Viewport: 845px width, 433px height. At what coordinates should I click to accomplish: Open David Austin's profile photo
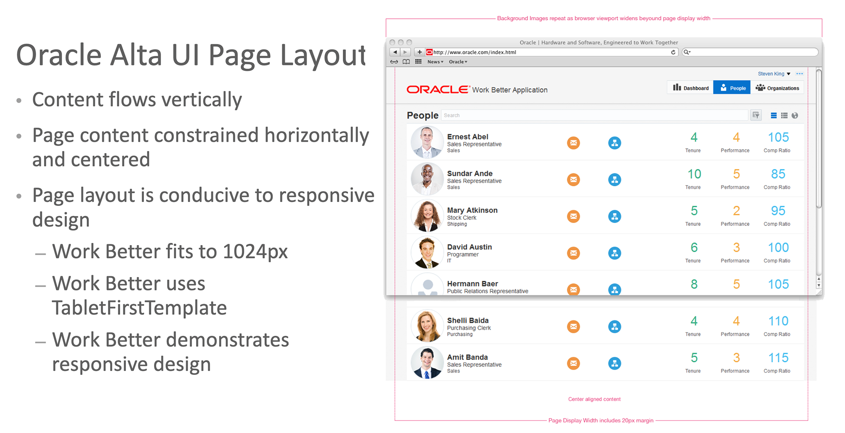pos(427,253)
